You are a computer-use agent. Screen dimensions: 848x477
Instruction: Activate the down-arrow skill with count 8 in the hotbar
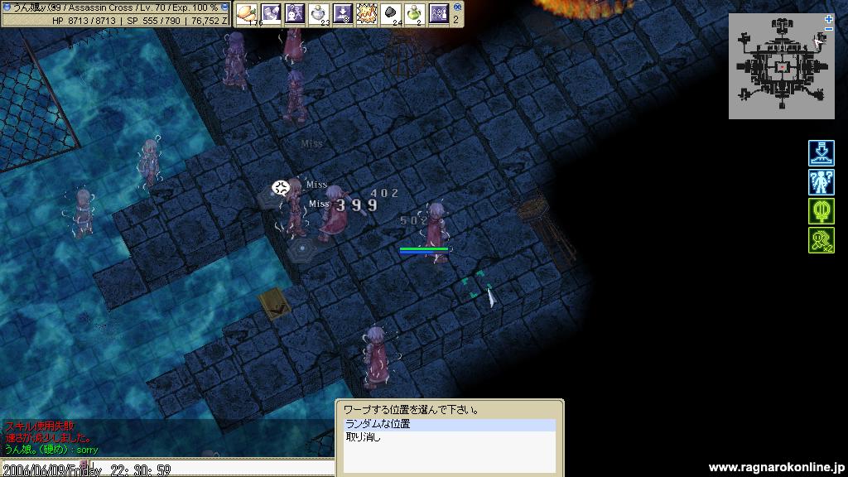pos(342,13)
